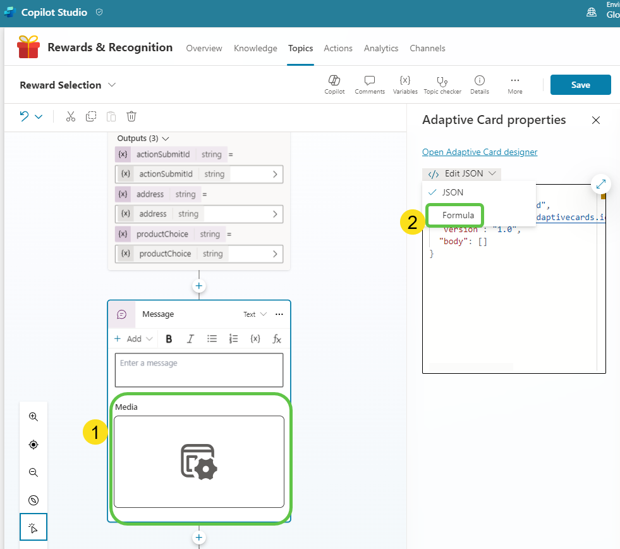Click inside the Enter a message field

198,369
